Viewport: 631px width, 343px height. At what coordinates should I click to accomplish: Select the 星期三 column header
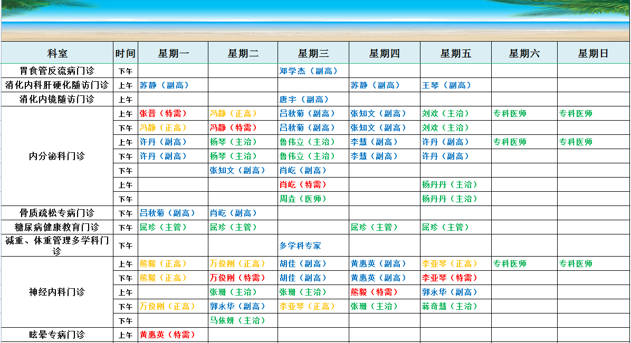coord(313,53)
